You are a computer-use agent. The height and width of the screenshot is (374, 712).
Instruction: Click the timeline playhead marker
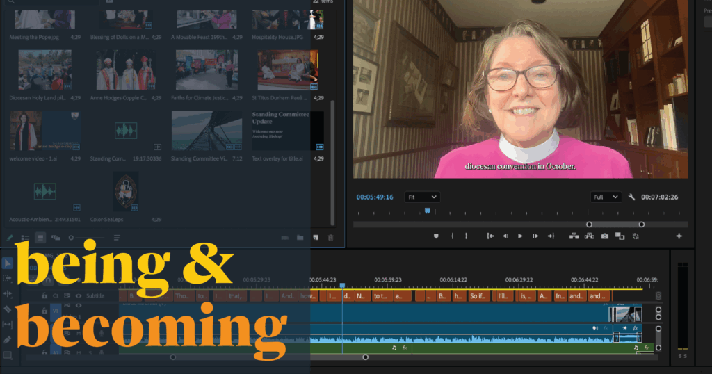(x=342, y=285)
